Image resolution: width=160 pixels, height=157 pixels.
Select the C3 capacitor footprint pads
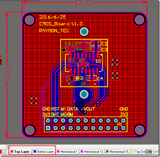(96, 49)
